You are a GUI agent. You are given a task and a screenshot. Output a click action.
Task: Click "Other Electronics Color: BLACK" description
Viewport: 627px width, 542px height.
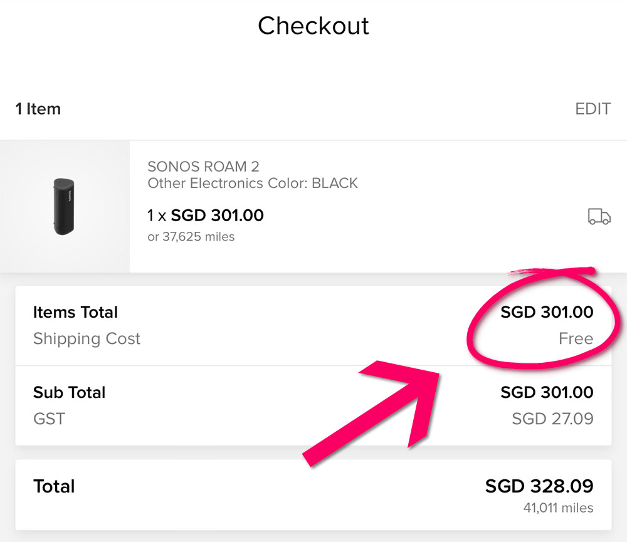tap(253, 184)
